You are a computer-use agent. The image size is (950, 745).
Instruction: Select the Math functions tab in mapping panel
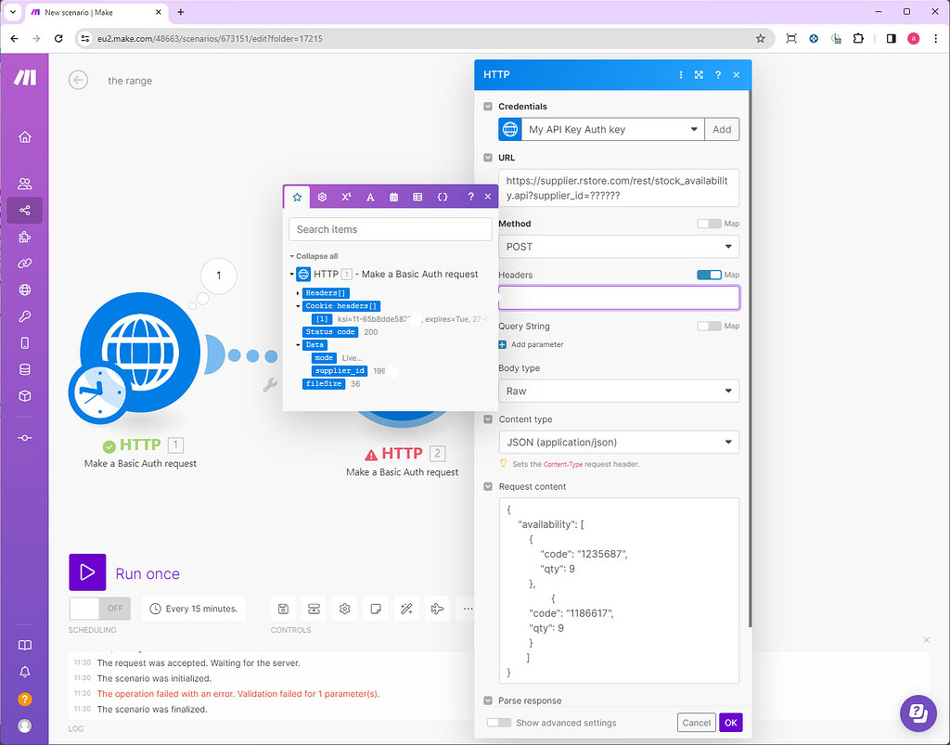pos(346,197)
